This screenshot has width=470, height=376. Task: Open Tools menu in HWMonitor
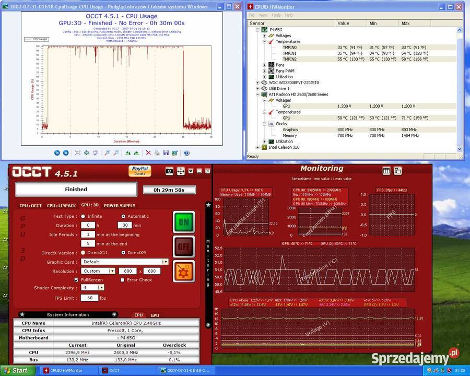point(276,15)
